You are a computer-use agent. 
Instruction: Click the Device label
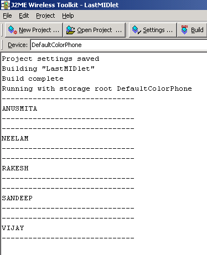point(18,45)
